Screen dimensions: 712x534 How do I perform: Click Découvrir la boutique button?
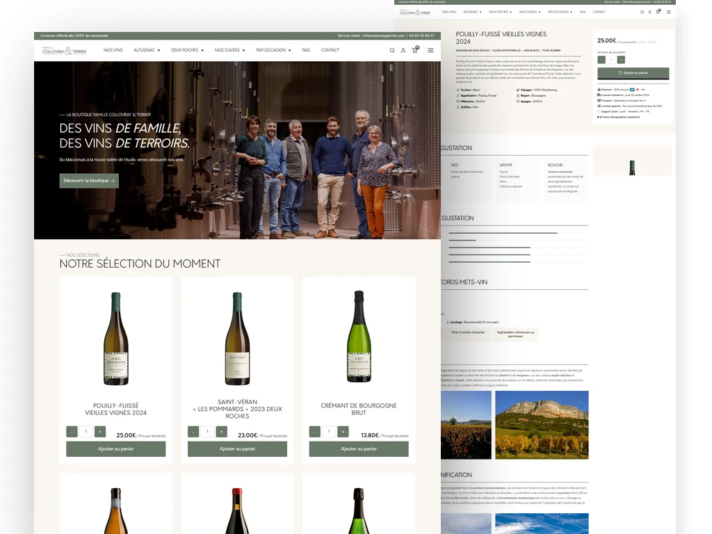point(89,181)
